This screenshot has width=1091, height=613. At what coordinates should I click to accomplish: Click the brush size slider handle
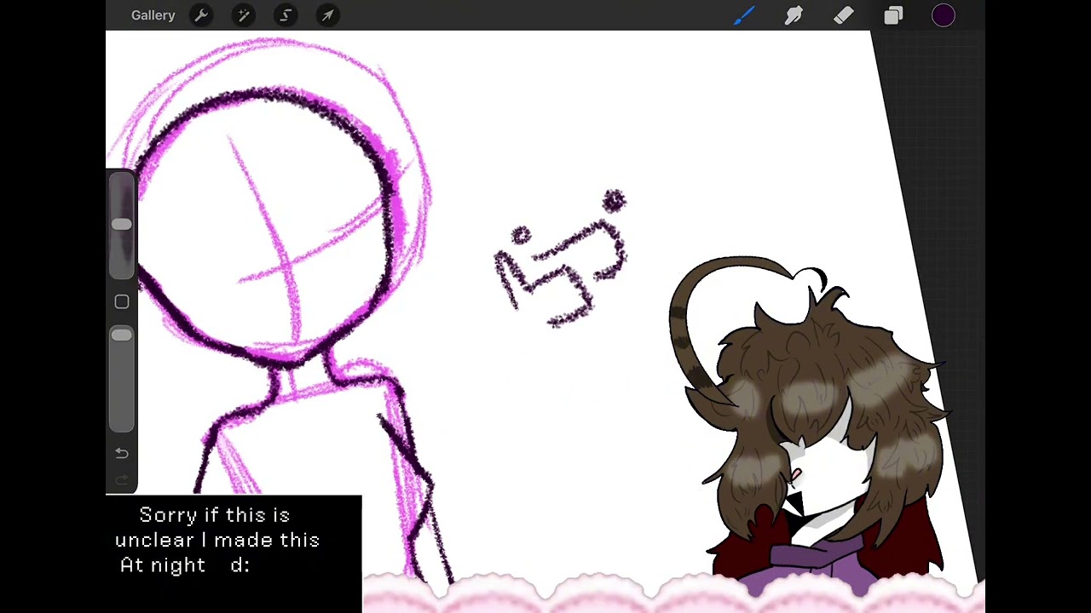pos(122,224)
